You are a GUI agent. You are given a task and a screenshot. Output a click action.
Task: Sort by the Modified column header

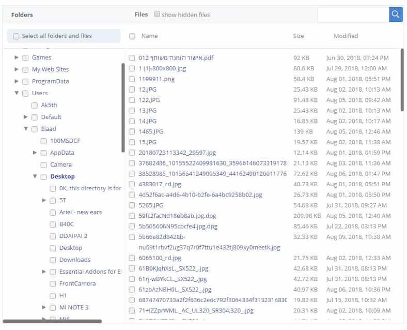[x=346, y=36]
